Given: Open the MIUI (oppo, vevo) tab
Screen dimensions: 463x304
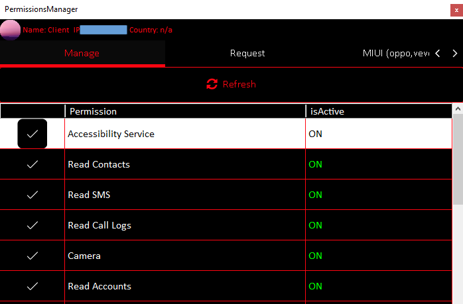Looking at the screenshot, I should [x=394, y=53].
